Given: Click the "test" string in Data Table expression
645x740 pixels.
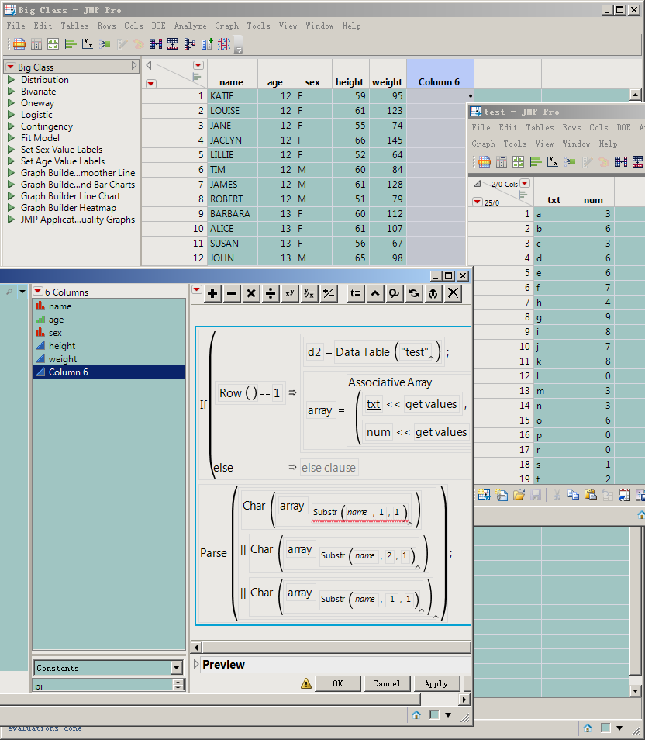Looking at the screenshot, I should (x=415, y=352).
